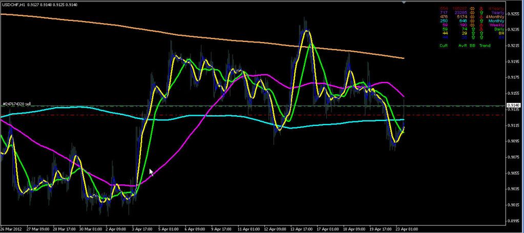Click the green 'Daily' timeframe label
Screen dimensions: 524x233
tap(499, 29)
